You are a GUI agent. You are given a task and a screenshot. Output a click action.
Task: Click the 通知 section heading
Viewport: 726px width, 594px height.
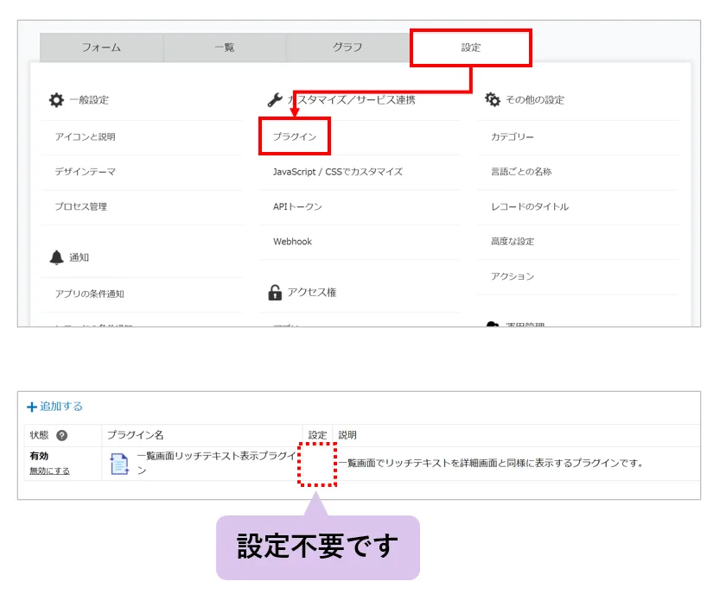80,257
